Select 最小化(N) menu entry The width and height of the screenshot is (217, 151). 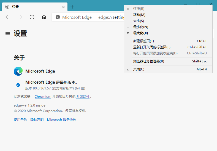point(168,27)
